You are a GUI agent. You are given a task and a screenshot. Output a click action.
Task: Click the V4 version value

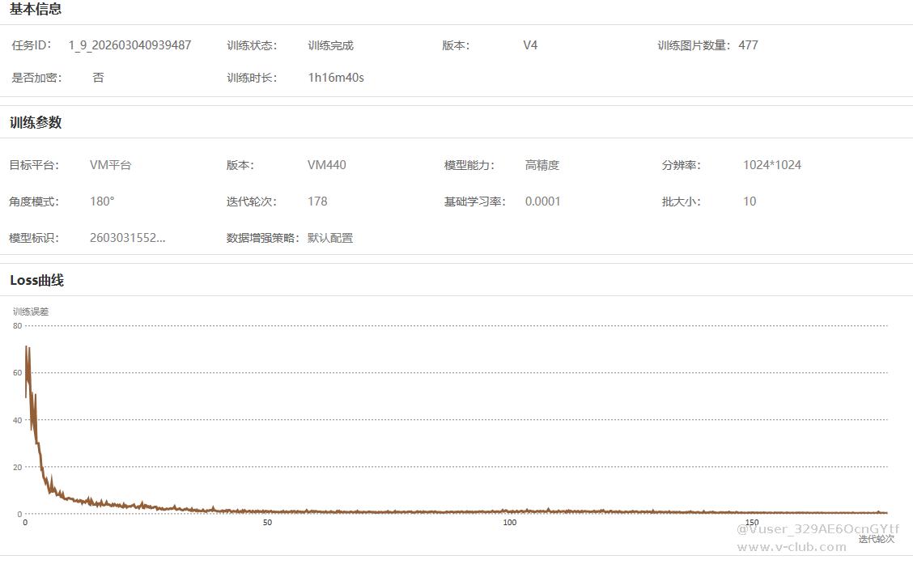click(530, 45)
